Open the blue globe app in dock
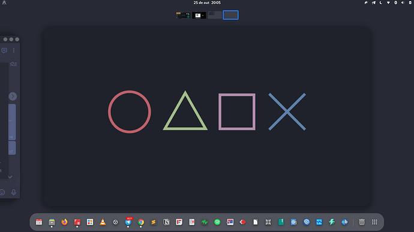The image size is (414, 232). point(306,222)
